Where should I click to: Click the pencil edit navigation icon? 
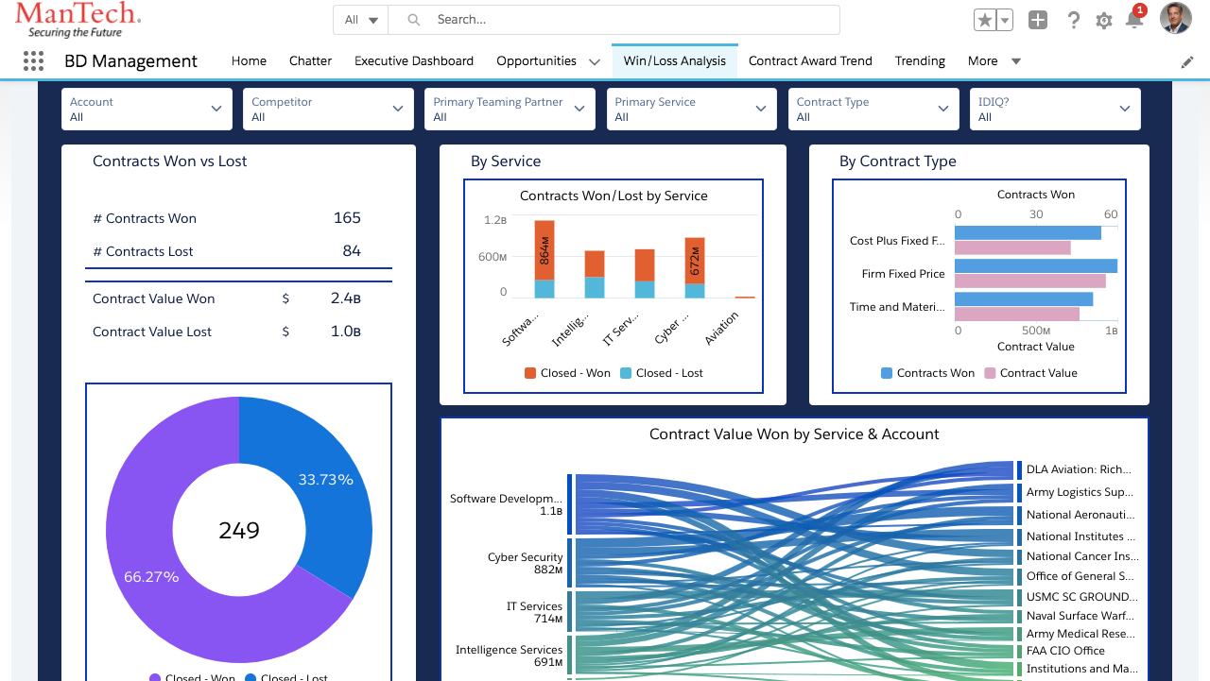click(1187, 61)
